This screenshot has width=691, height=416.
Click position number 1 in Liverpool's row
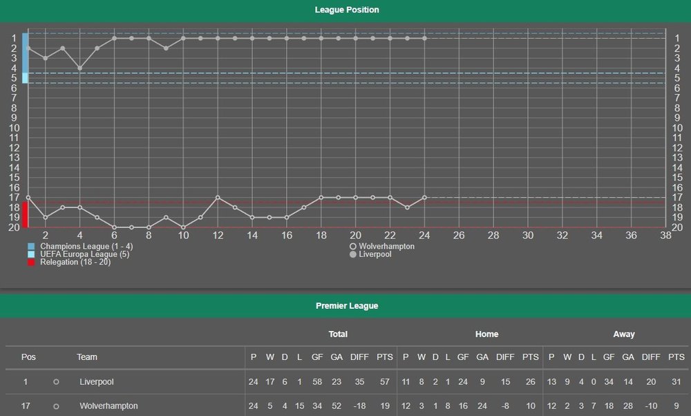pos(26,382)
